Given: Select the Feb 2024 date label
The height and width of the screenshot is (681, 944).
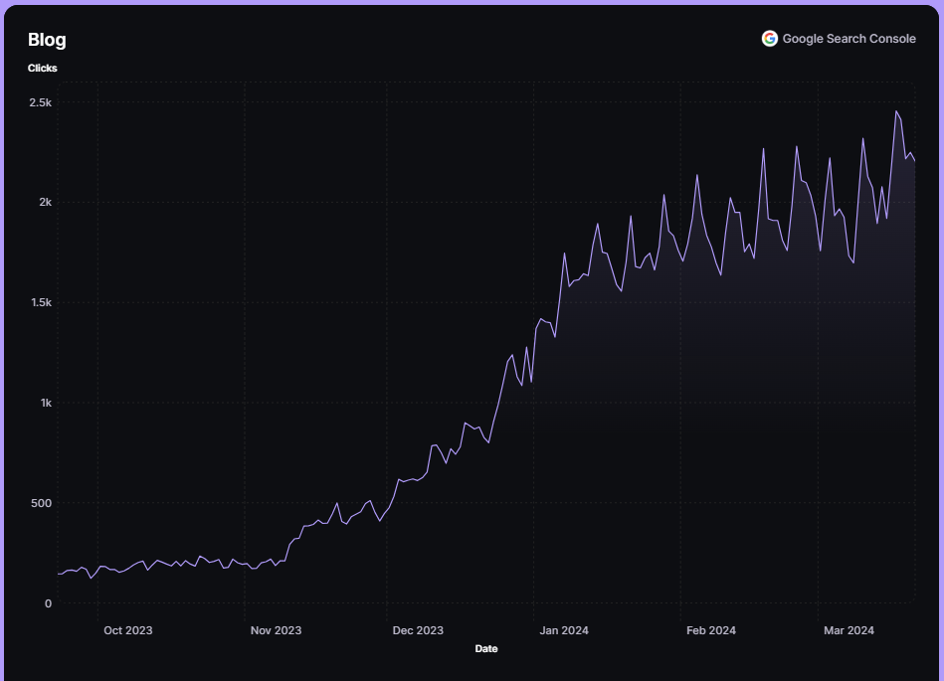Looking at the screenshot, I should point(711,630).
